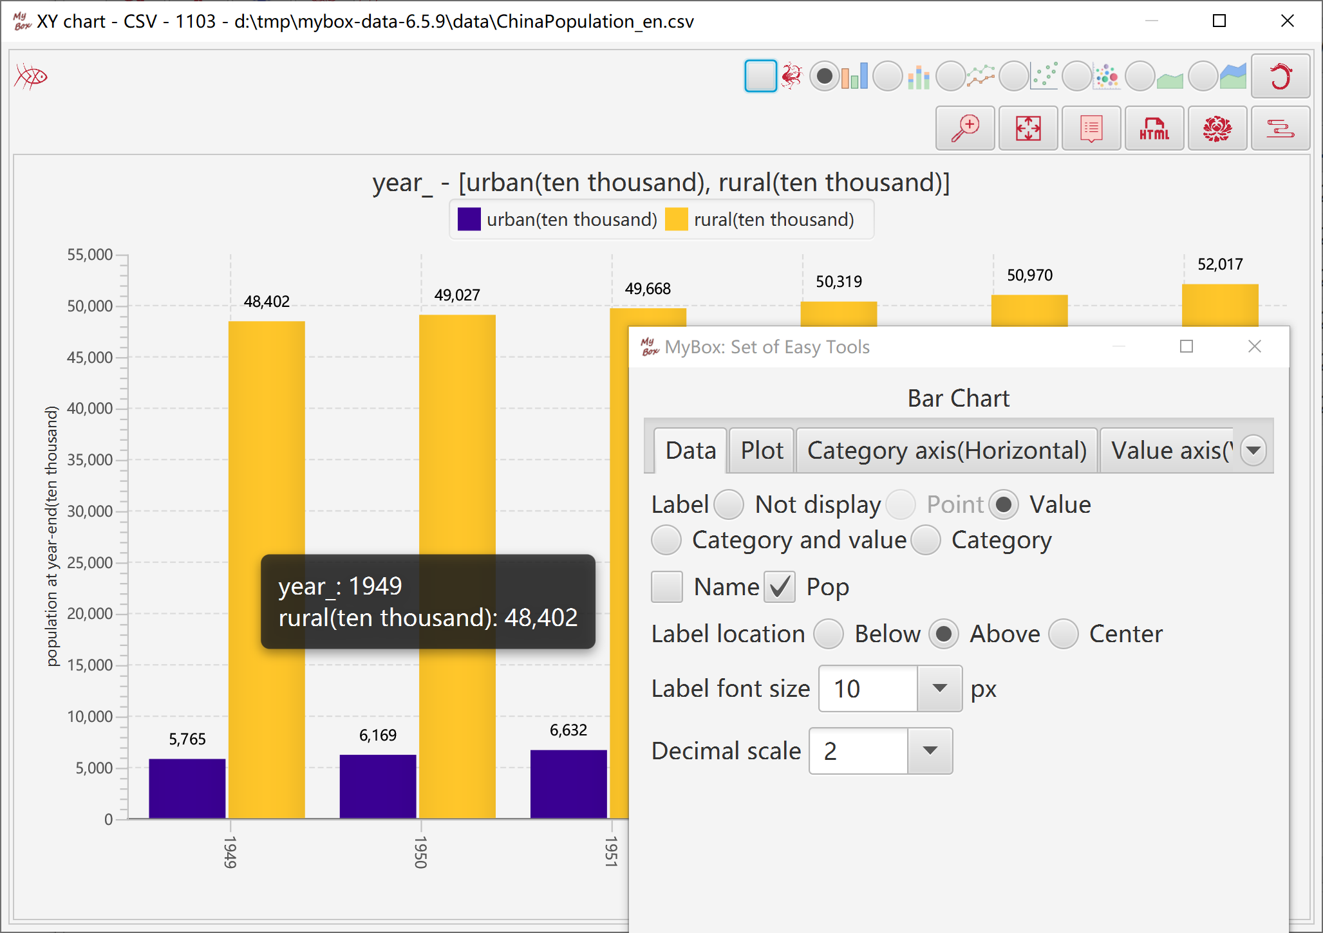
Task: Click the chart title text
Action: point(661,182)
